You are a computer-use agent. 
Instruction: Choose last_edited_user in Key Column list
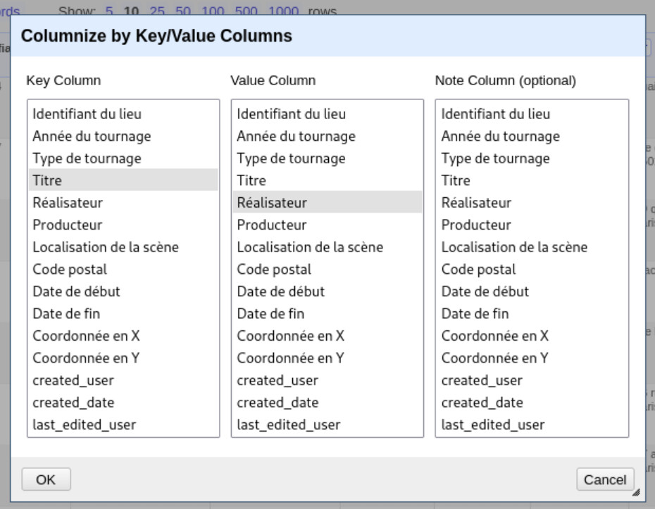[84, 425]
